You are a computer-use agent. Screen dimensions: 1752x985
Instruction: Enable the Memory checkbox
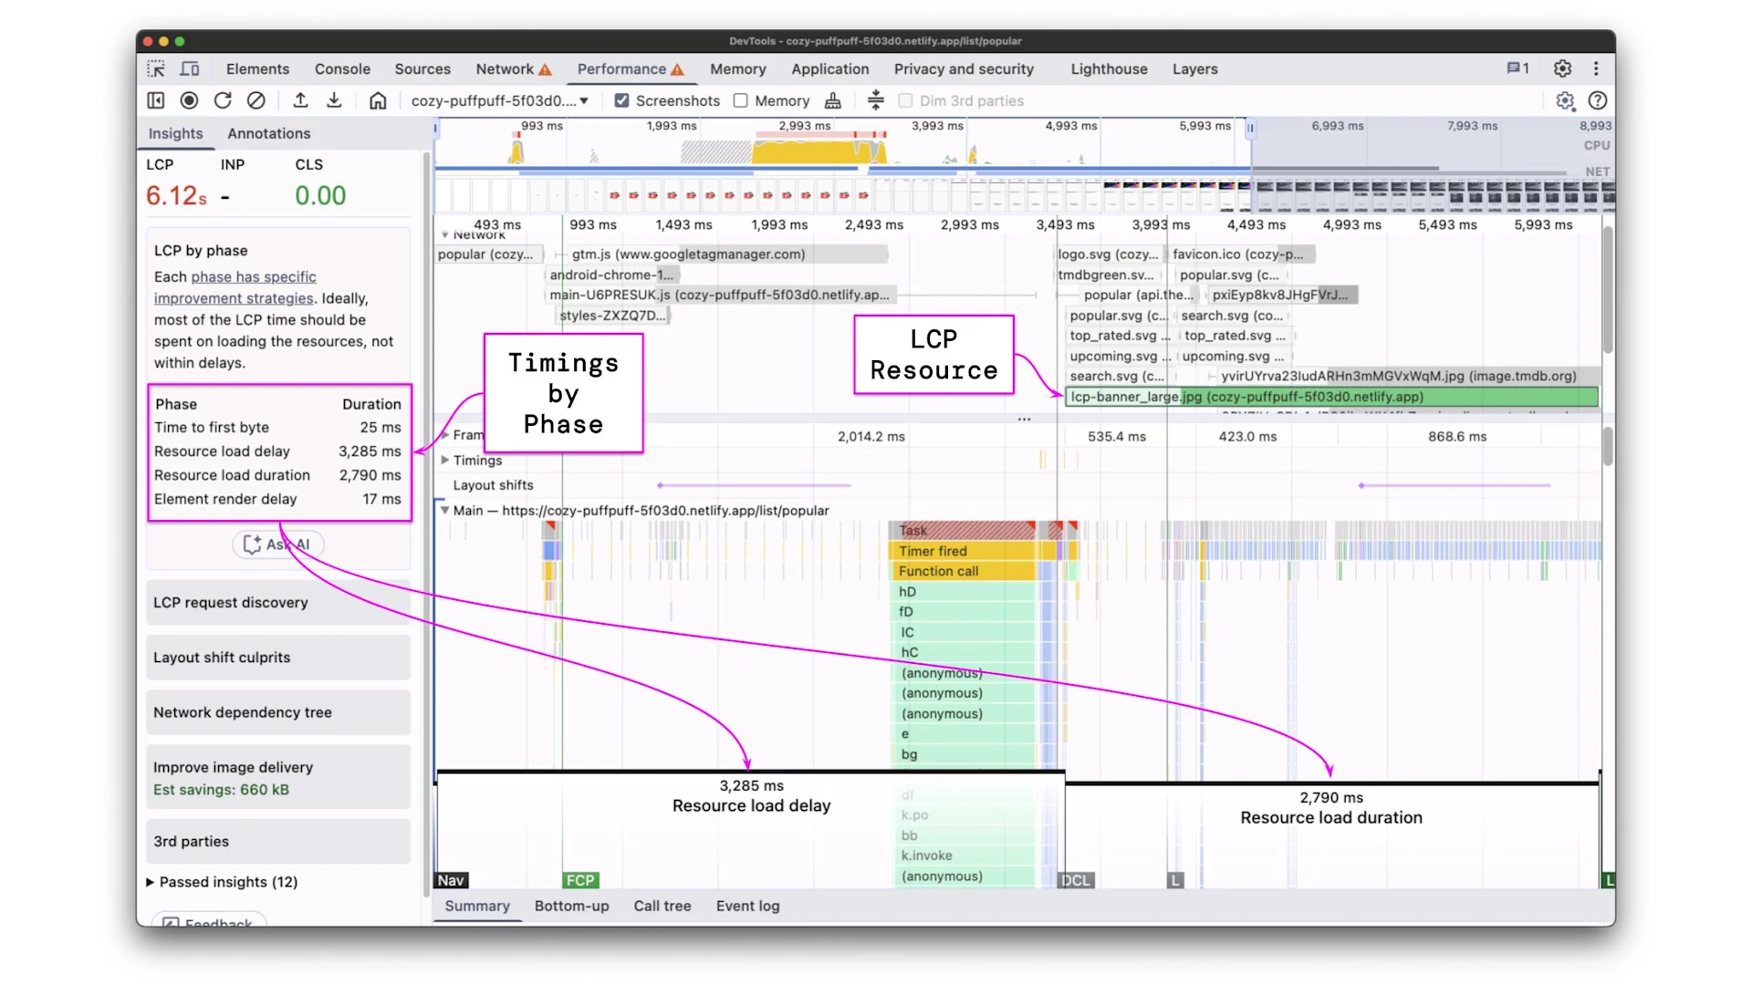(x=741, y=100)
